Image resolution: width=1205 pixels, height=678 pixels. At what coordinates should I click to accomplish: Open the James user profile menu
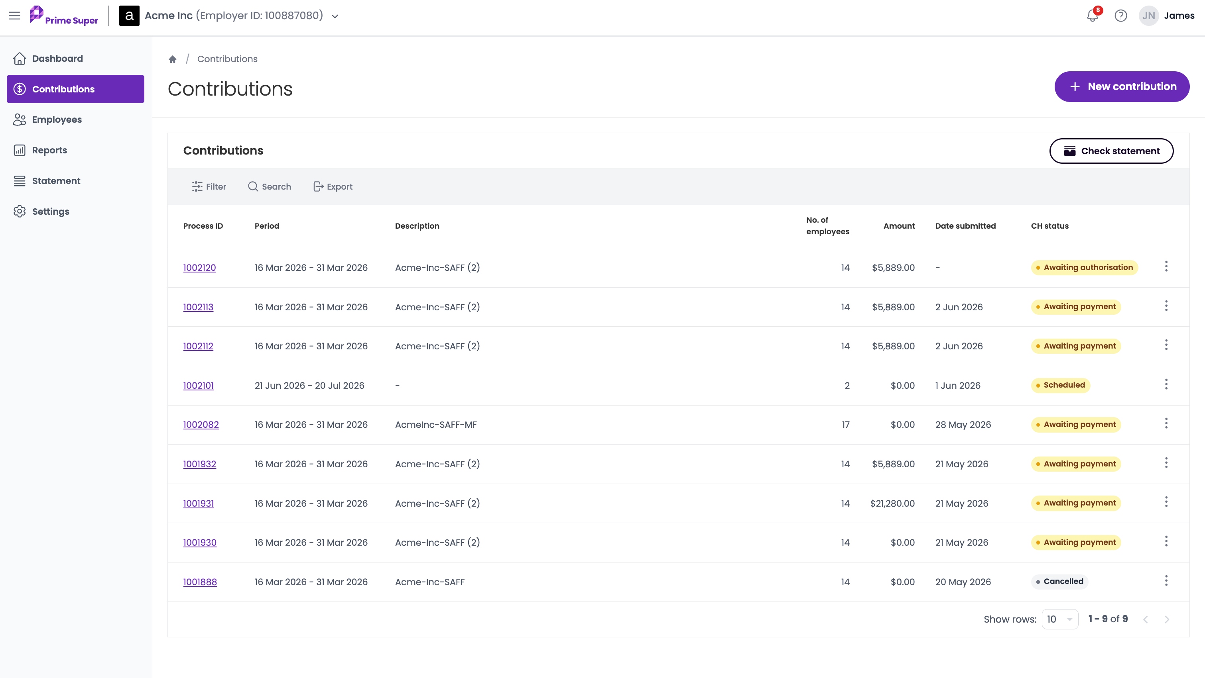1166,16
